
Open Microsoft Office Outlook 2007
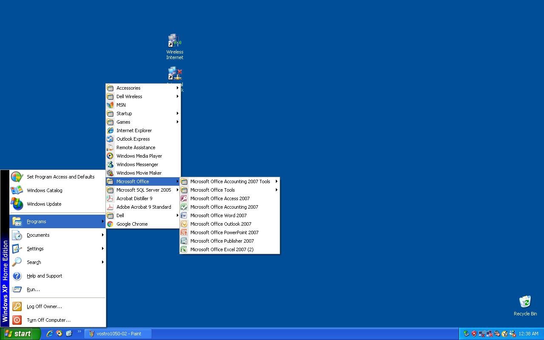pos(229,224)
